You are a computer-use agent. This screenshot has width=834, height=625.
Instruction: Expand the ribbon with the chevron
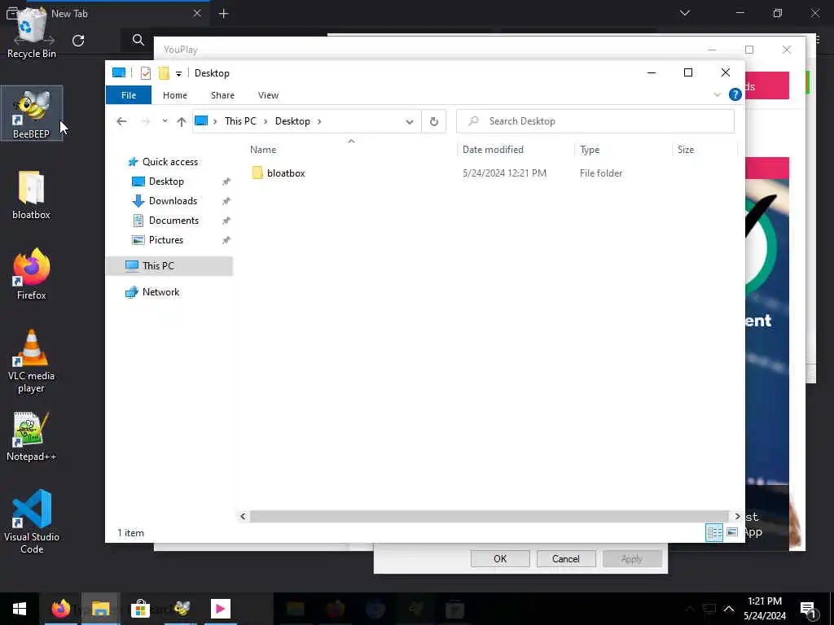[717, 94]
